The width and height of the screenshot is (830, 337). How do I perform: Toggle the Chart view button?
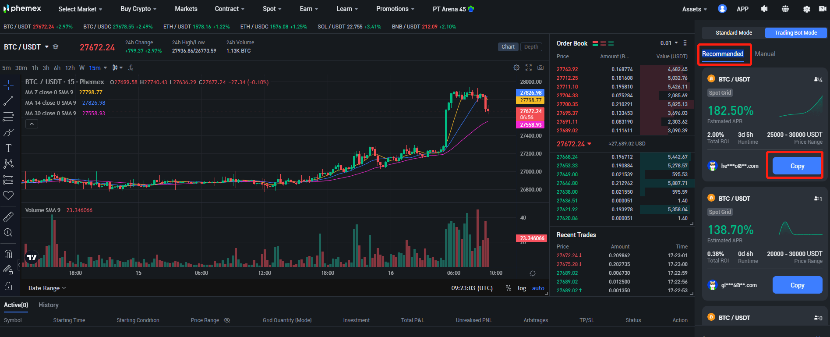[508, 47]
